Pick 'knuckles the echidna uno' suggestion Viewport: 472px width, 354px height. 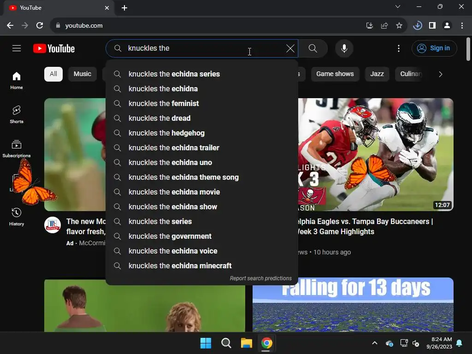[202, 163]
